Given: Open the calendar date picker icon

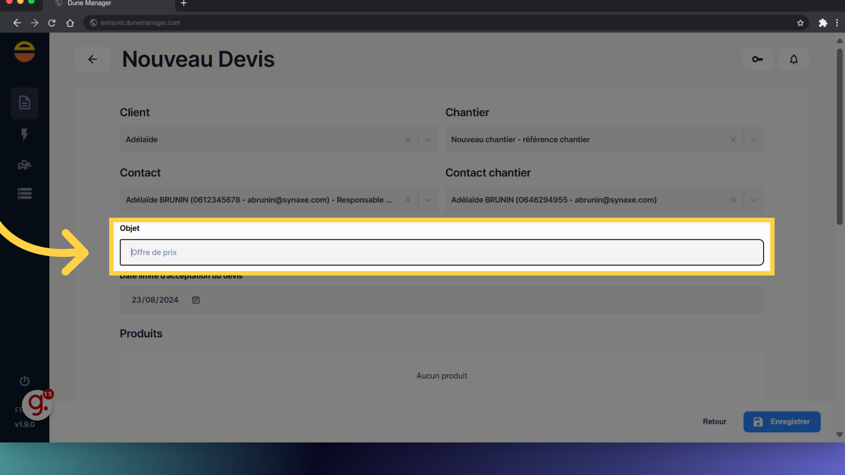Looking at the screenshot, I should tap(196, 300).
